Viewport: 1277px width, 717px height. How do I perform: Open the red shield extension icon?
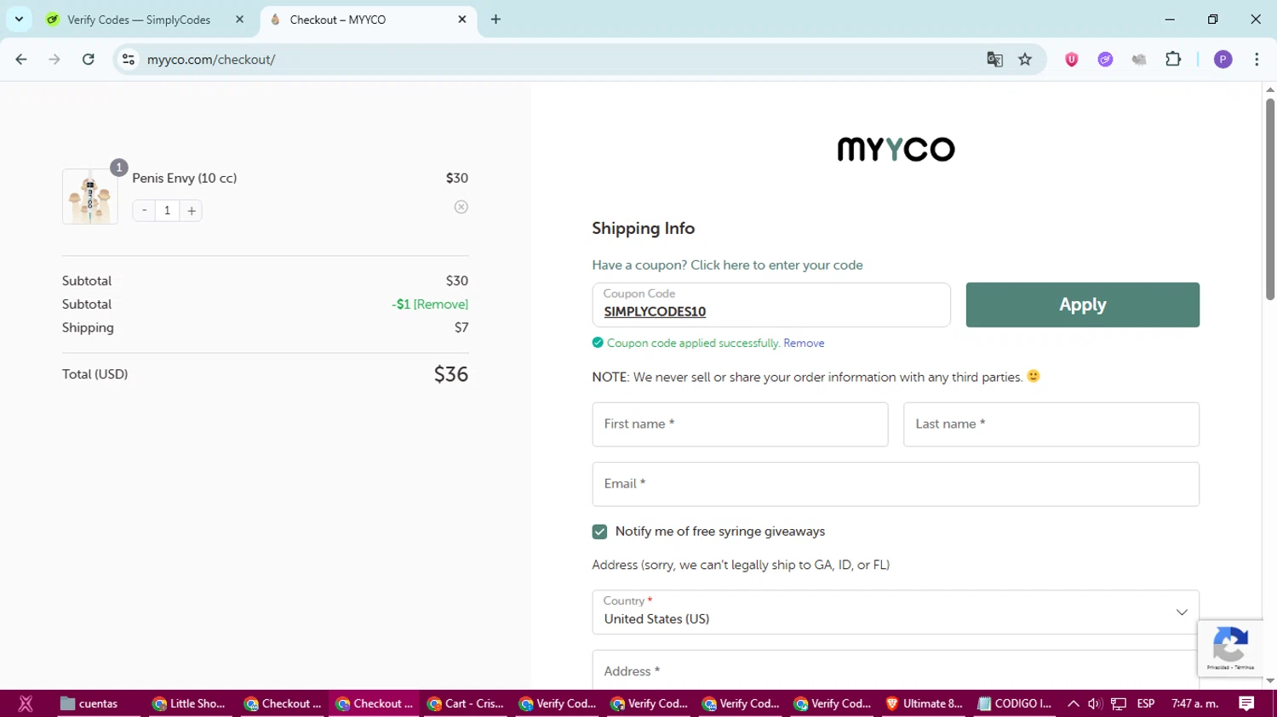(1072, 60)
